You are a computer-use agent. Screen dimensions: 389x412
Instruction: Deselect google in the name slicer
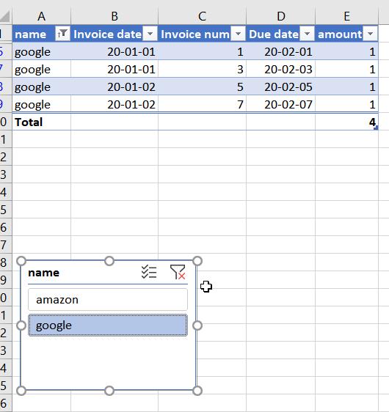(108, 325)
